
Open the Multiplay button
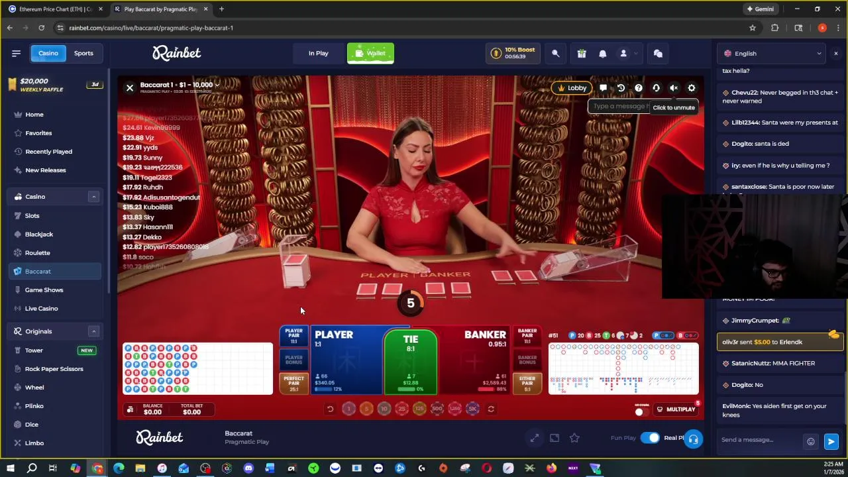coord(676,409)
